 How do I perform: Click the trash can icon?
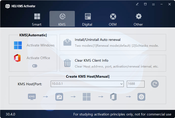[x=67, y=63]
